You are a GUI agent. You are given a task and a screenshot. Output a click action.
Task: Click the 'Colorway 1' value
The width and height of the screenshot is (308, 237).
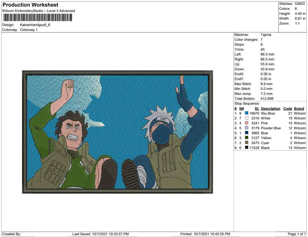[x=29, y=30]
